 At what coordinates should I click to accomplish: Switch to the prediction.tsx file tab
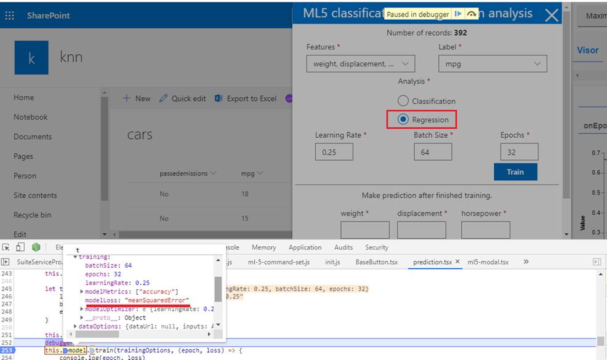click(x=432, y=262)
